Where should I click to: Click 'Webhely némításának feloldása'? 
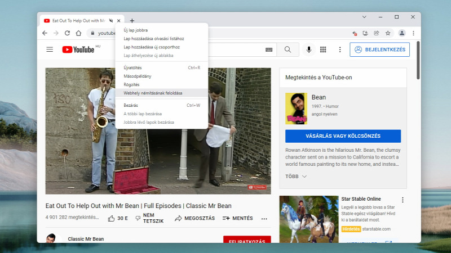coord(162,93)
